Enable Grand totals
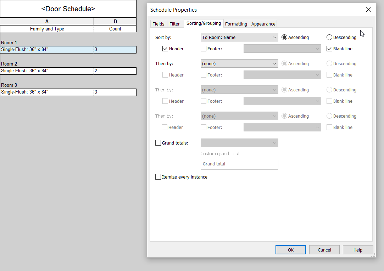The image size is (384, 271). click(x=158, y=143)
